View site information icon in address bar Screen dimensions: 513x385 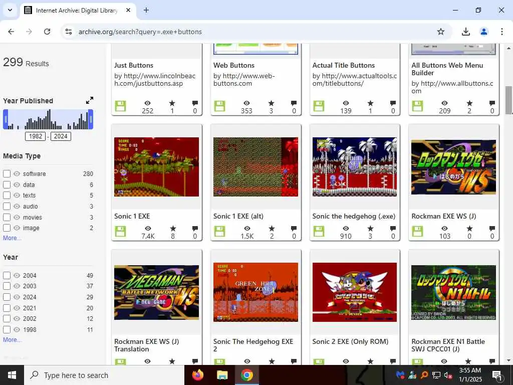coord(68,32)
